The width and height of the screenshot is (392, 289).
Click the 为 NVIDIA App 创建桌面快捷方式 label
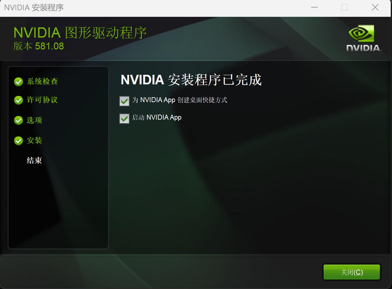(x=180, y=100)
